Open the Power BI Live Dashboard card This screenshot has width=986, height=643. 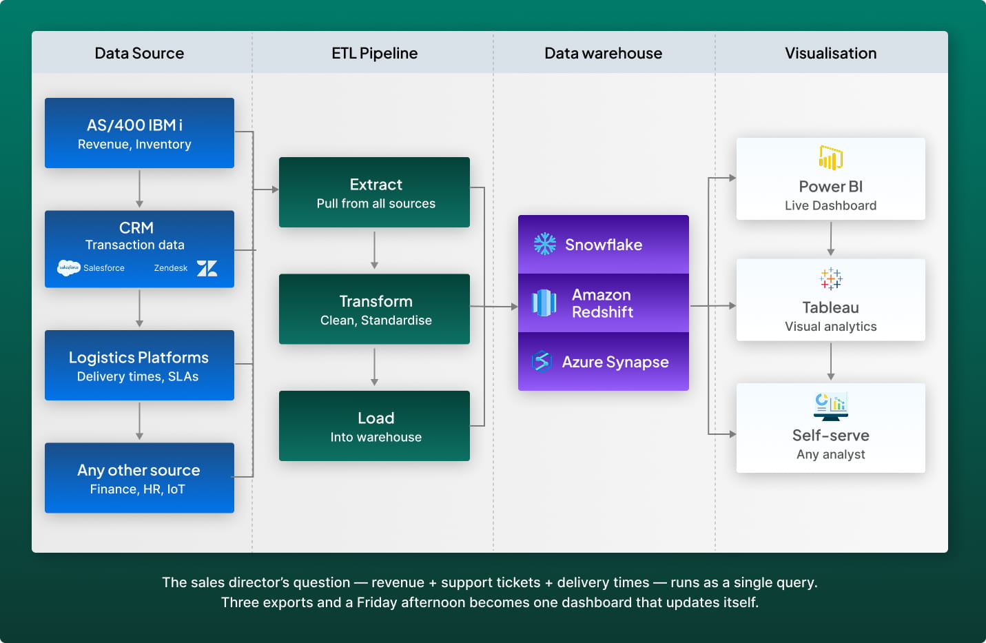tap(830, 179)
